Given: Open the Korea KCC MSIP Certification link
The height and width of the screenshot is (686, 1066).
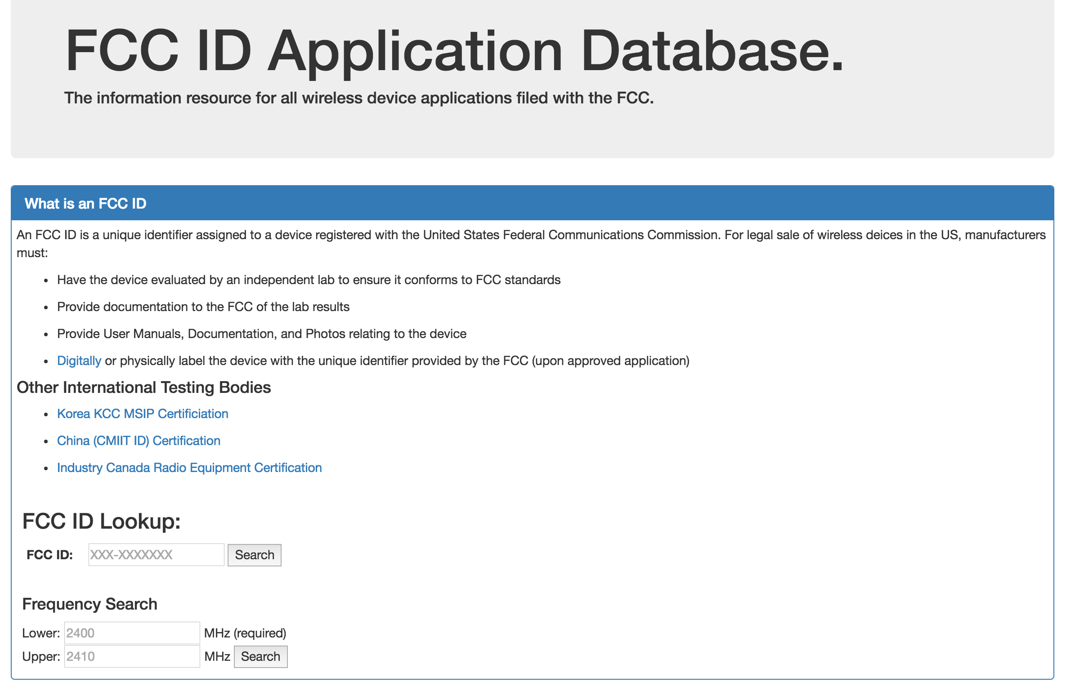Looking at the screenshot, I should pyautogui.click(x=143, y=414).
